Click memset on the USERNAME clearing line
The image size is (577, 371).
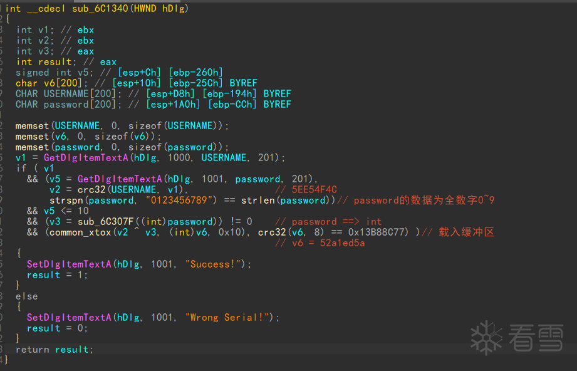click(x=32, y=126)
